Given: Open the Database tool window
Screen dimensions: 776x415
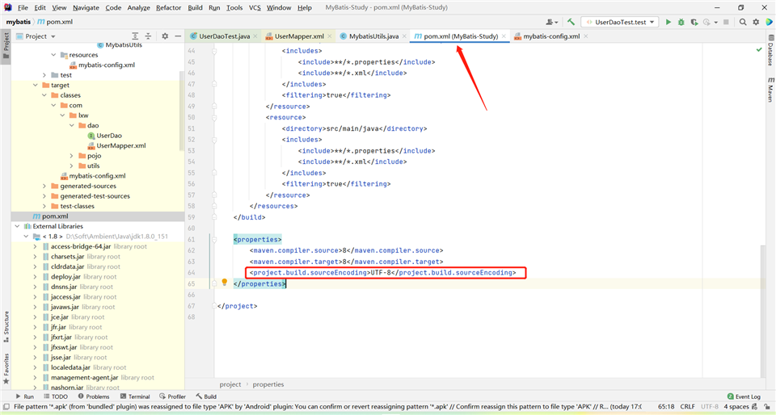Looking at the screenshot, I should tap(770, 50).
